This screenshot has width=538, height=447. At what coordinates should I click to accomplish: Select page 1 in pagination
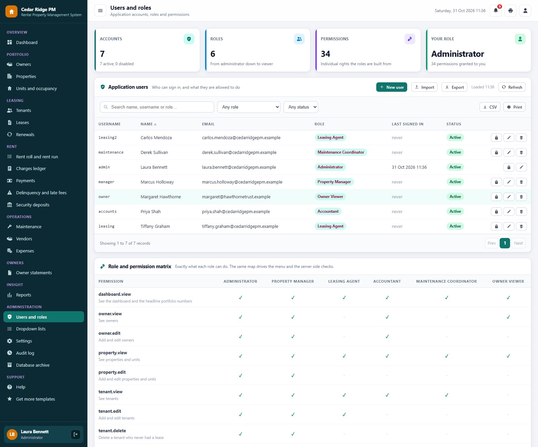coord(505,243)
